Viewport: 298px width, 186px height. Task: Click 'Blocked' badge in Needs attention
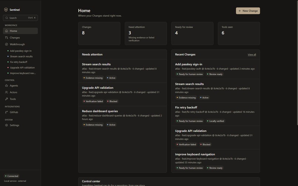click(x=112, y=101)
